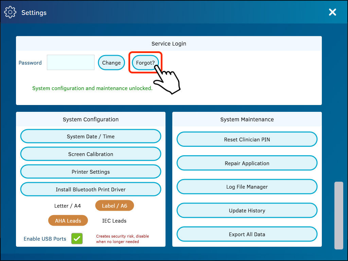Select the Label / A6 paper option
The image size is (348, 261).
(x=115, y=205)
